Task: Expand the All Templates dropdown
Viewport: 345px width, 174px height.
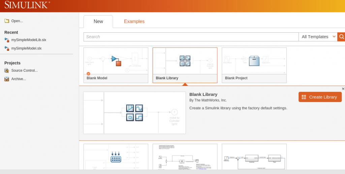Action: click(318, 37)
